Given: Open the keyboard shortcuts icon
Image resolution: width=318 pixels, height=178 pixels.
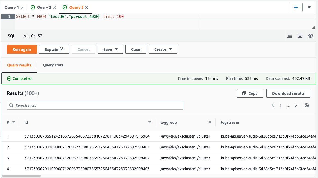Looking at the screenshot, I should [x=300, y=36].
